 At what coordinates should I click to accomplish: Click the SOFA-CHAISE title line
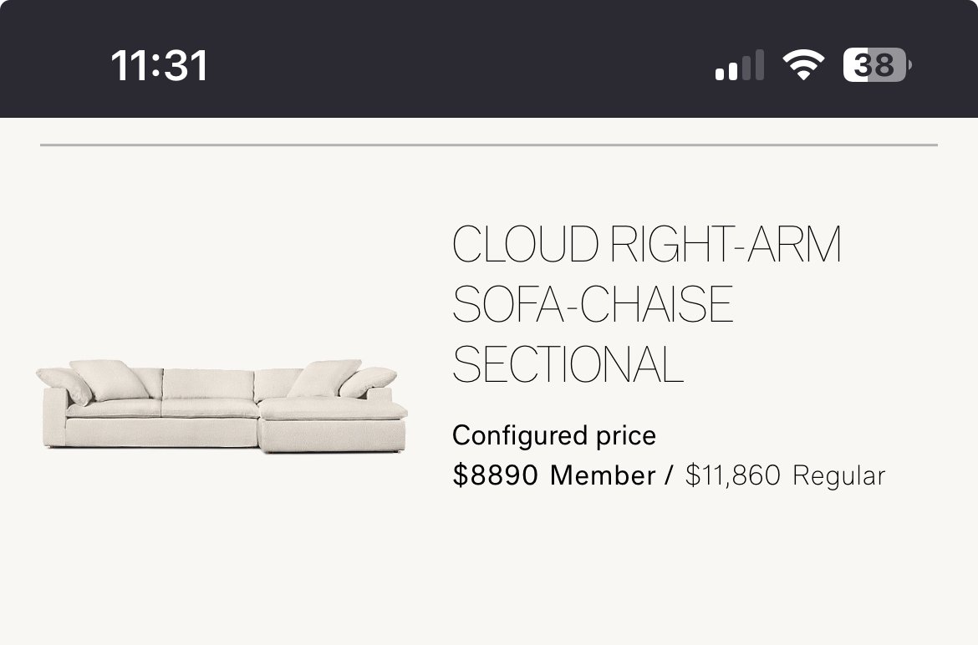593,304
